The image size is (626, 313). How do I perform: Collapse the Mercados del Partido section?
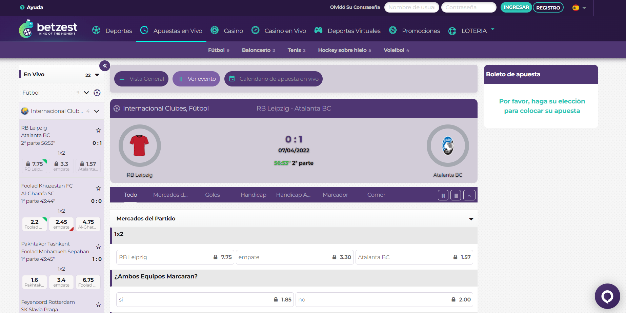471,219
